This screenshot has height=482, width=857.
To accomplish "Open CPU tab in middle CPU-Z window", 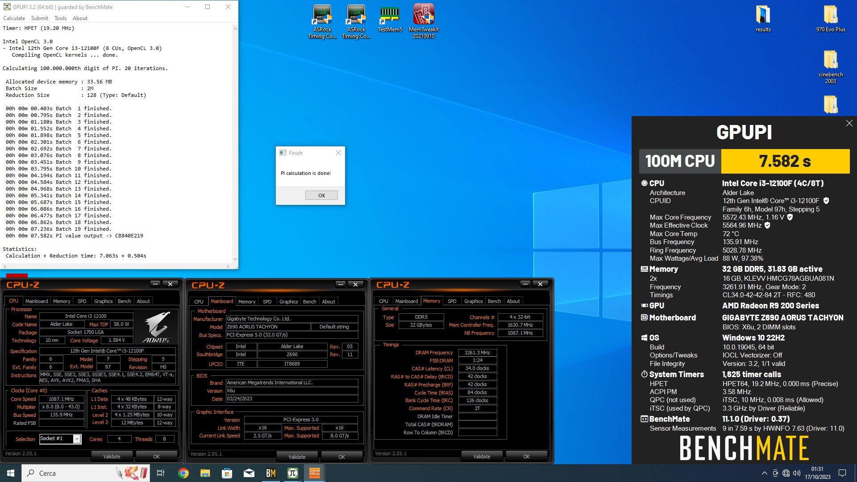I will point(199,302).
